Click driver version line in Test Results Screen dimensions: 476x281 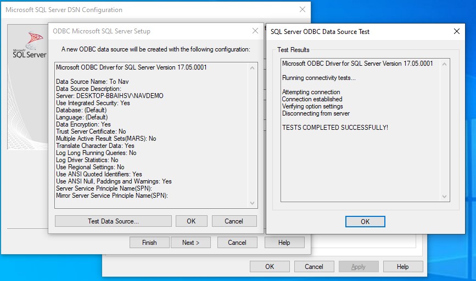click(357, 64)
